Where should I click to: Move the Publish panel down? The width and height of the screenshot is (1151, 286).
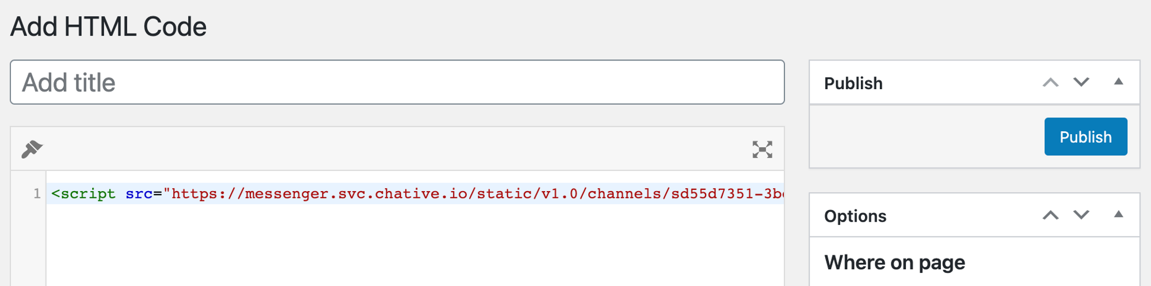pos(1081,83)
